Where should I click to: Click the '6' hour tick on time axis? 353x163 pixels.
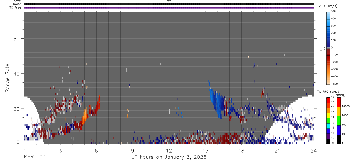click(96, 150)
